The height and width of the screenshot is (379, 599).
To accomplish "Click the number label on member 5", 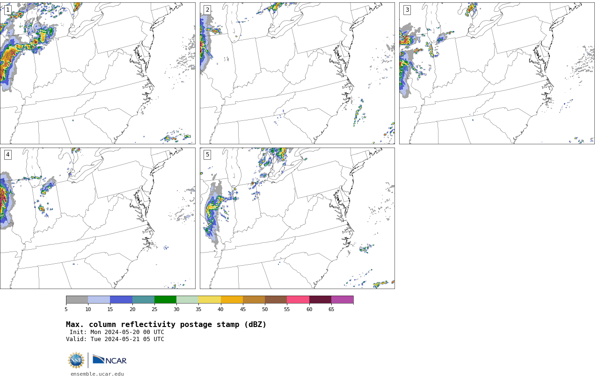I will 207,155.
